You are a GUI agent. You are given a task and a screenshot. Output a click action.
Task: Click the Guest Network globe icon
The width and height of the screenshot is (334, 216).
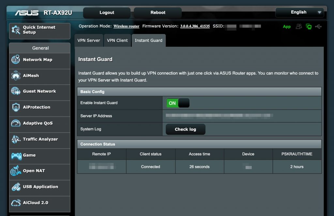tap(16, 91)
